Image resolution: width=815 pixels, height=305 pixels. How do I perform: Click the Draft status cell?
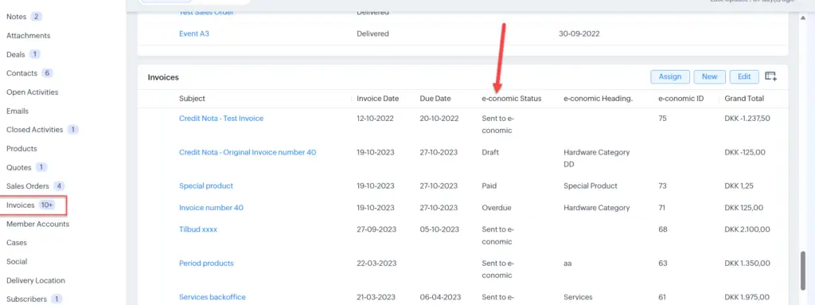tap(490, 153)
